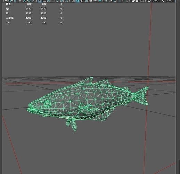Toggle the viewport grid display icon
This screenshot has height=174, width=180.
coord(40,1)
